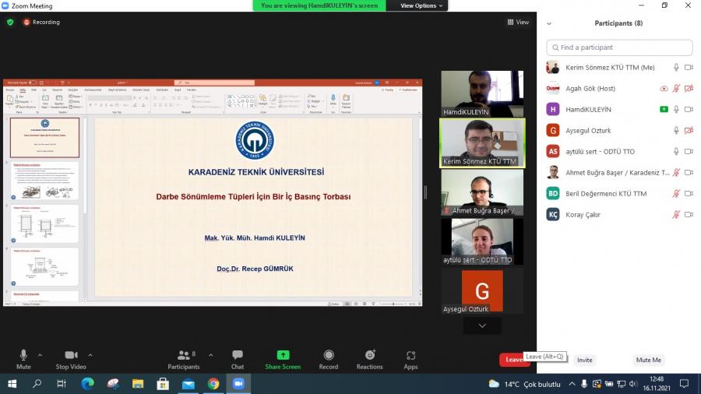Viewport: 701px width, 394px height.
Task: Expand the View Options dropdown
Action: pyautogui.click(x=421, y=5)
